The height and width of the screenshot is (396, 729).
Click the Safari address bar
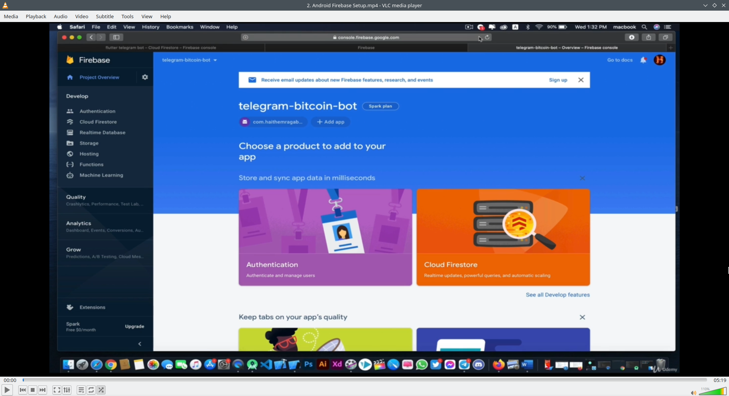[x=366, y=38]
